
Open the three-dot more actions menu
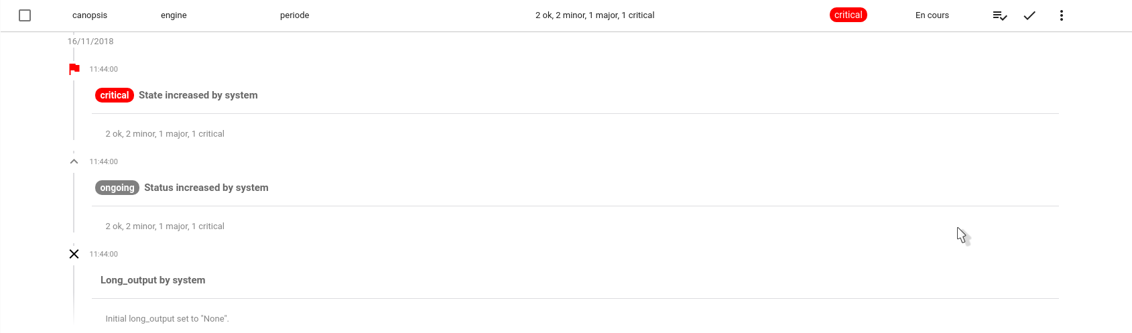point(1062,15)
